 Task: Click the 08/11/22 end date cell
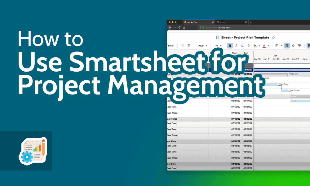(x=248, y=168)
